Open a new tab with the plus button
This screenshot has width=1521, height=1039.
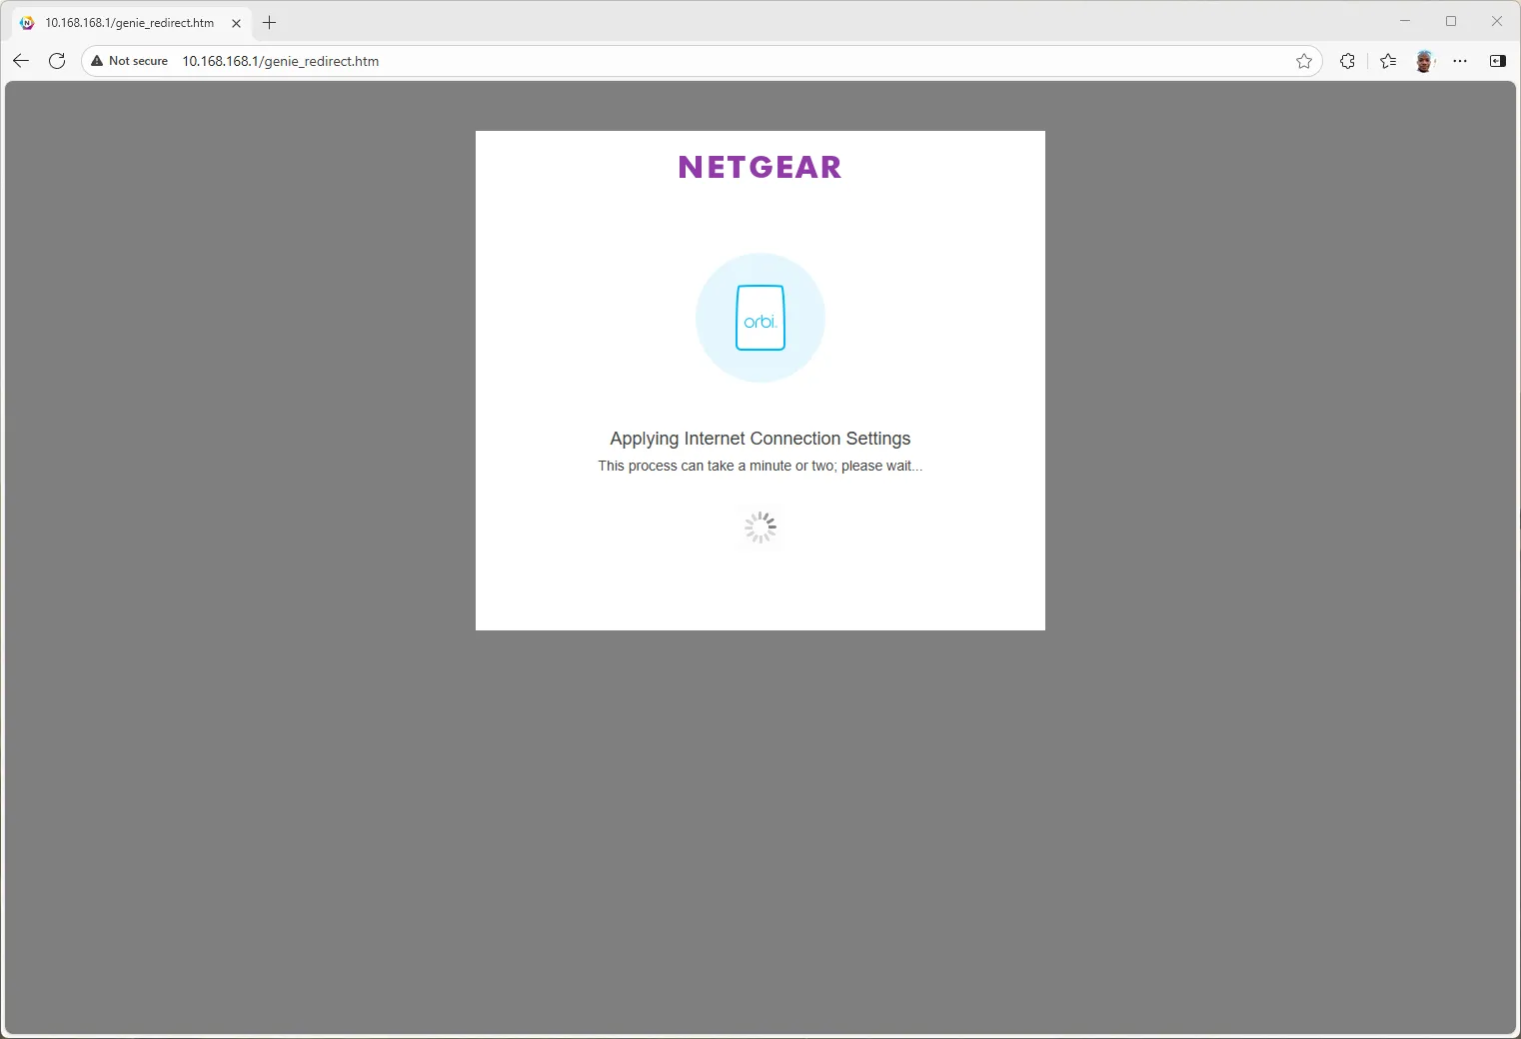click(x=269, y=22)
